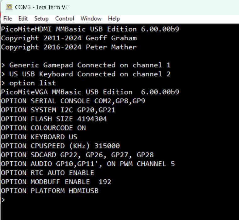Screen dimensions: 239x220
Task: Open the Help menu
Action: click(x=114, y=19)
